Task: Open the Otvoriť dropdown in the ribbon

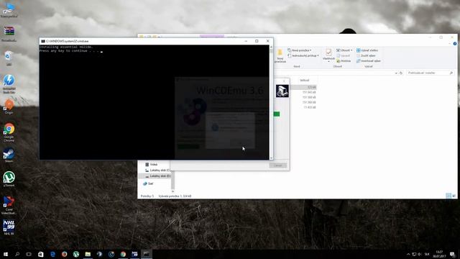Action: (x=344, y=50)
